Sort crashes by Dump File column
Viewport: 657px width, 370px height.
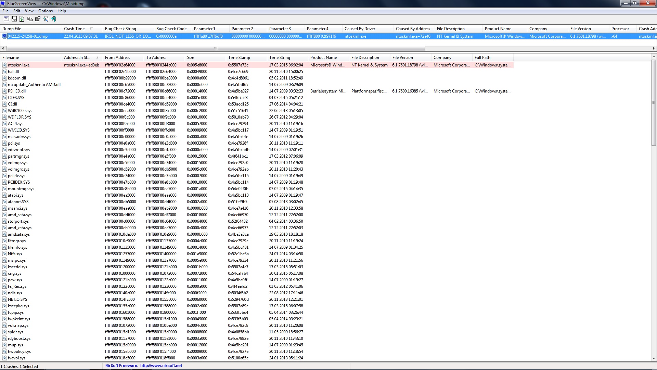31,29
